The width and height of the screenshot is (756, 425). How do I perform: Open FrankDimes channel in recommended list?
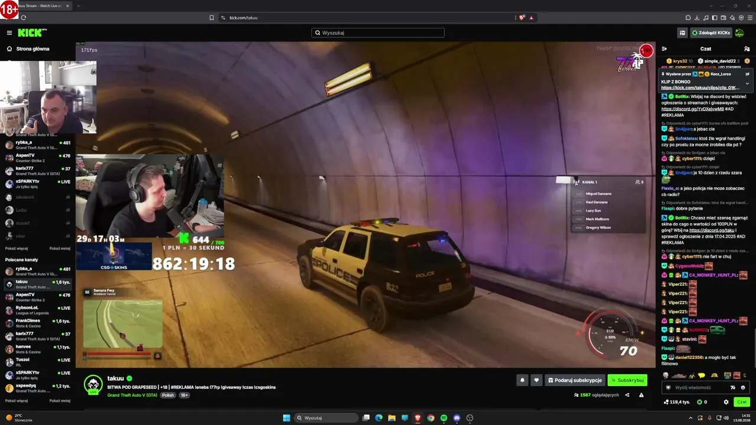38,323
